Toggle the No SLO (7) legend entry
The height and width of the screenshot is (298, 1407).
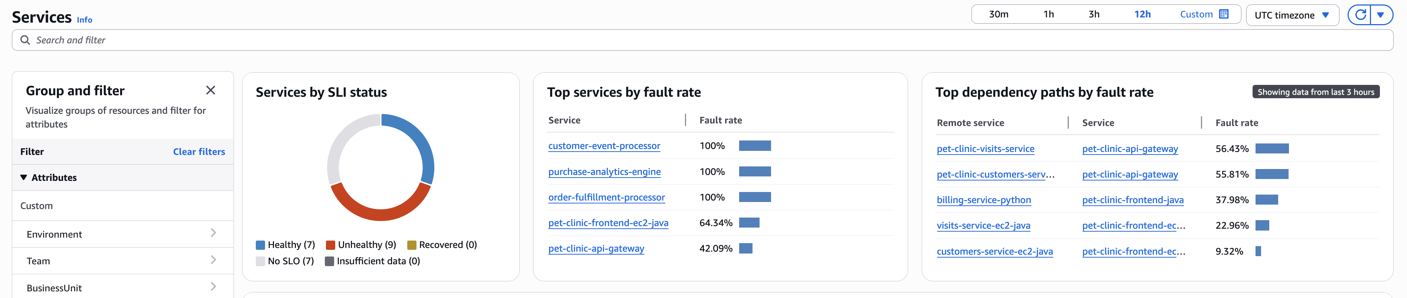point(285,261)
